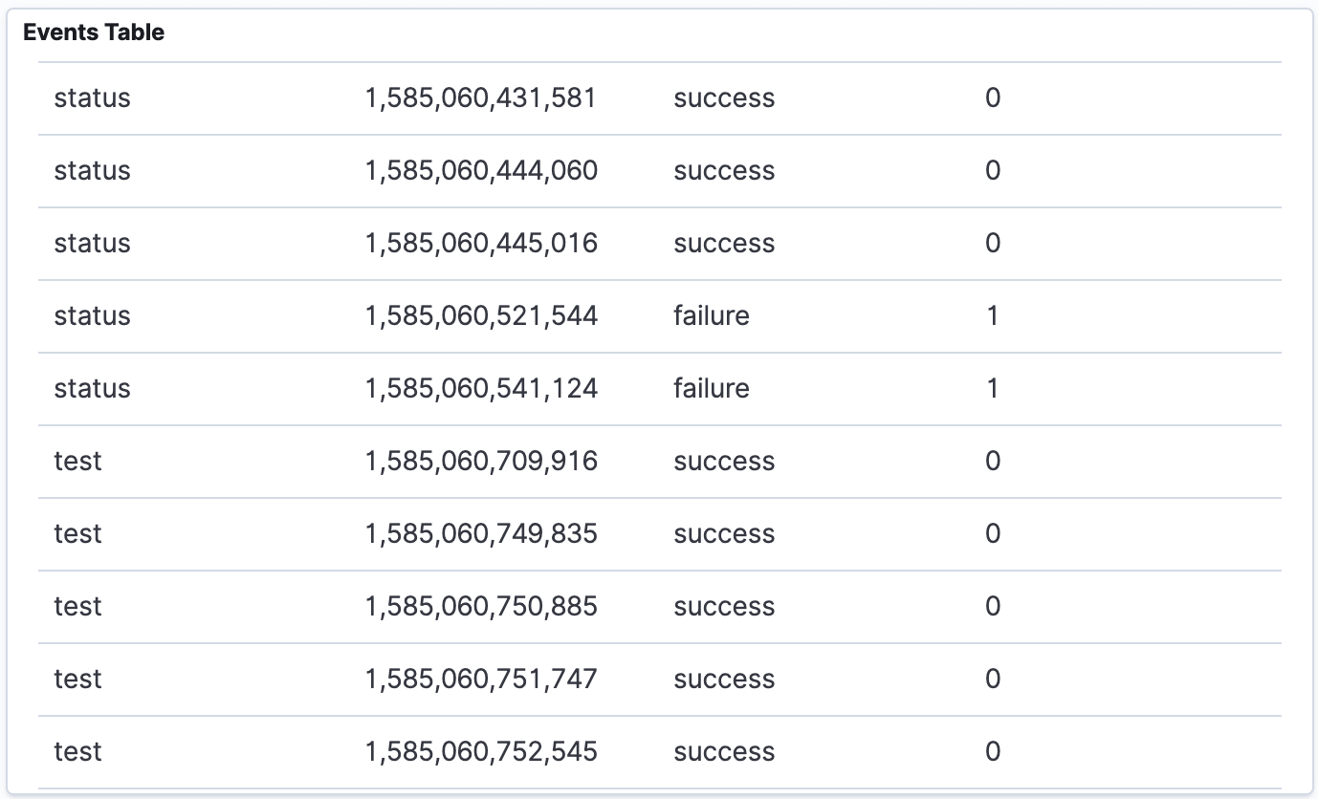Click the 1,585,060,750,885 timestamp value
This screenshot has width=1318, height=799.
[x=481, y=607]
